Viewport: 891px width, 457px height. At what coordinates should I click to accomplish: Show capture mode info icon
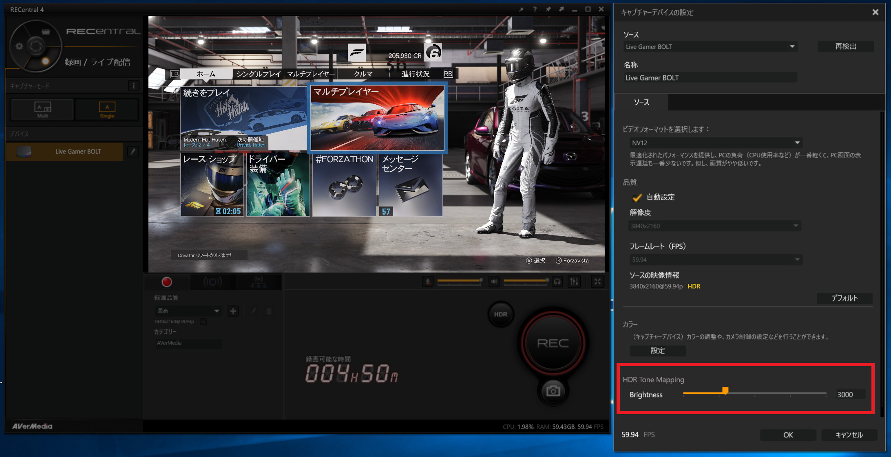[x=133, y=86]
